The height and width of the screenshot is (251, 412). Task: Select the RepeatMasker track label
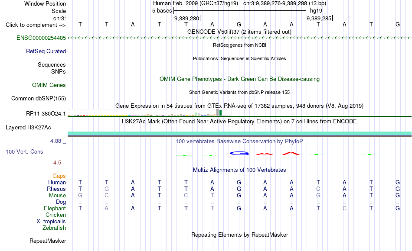pyautogui.click(x=48, y=241)
